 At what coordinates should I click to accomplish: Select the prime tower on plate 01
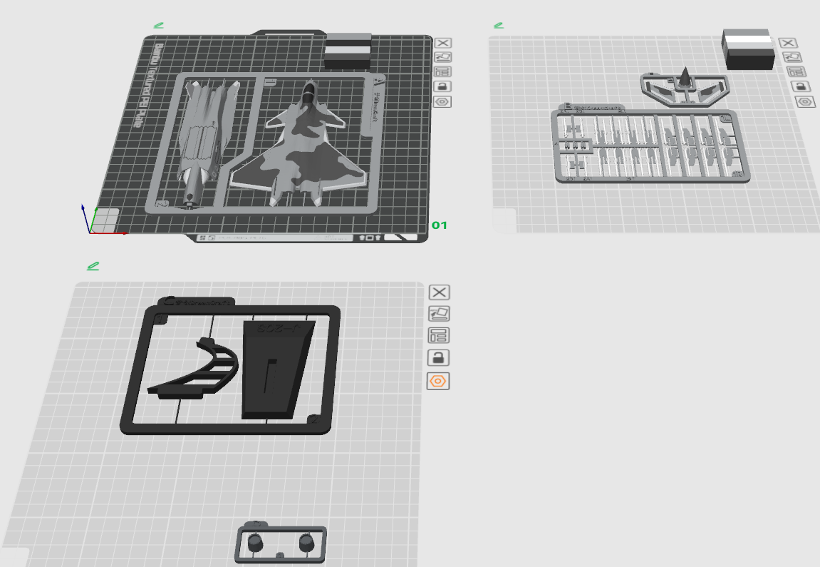[x=348, y=51]
